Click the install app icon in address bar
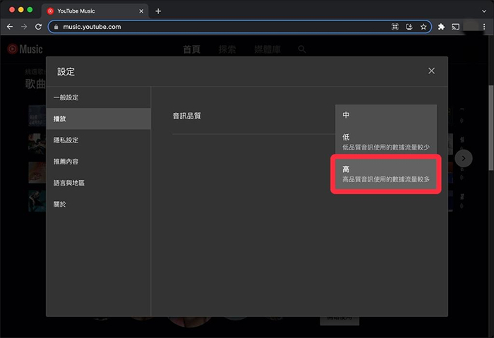 [x=409, y=27]
